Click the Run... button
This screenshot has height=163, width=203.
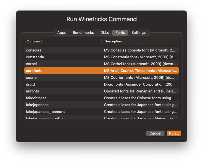pos(174,133)
